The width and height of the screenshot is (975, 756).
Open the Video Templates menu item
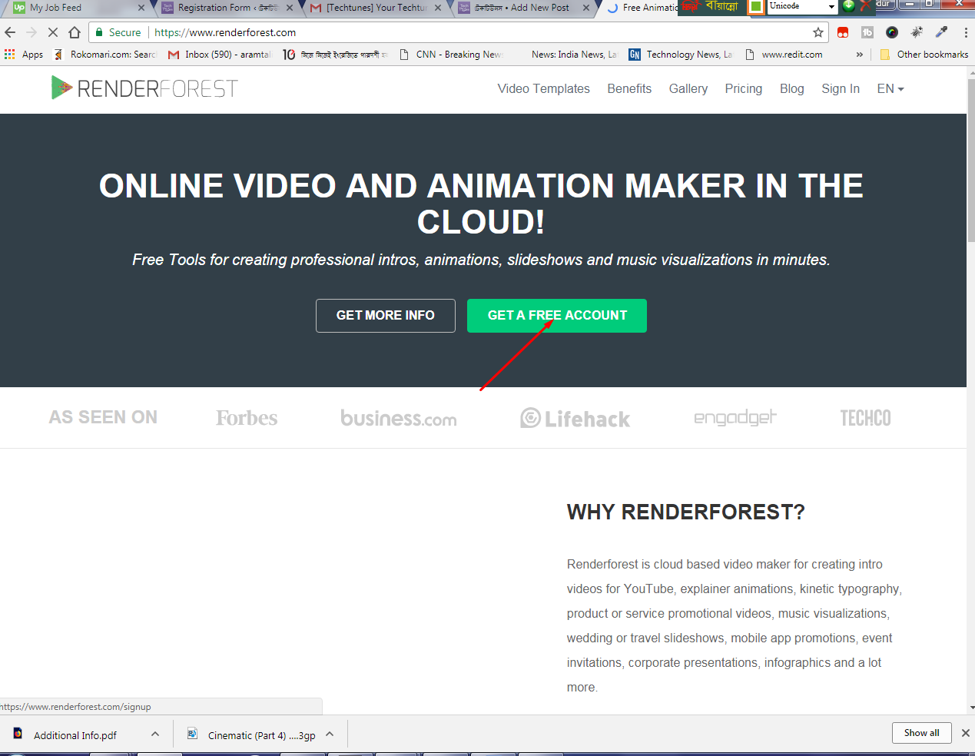coord(543,89)
